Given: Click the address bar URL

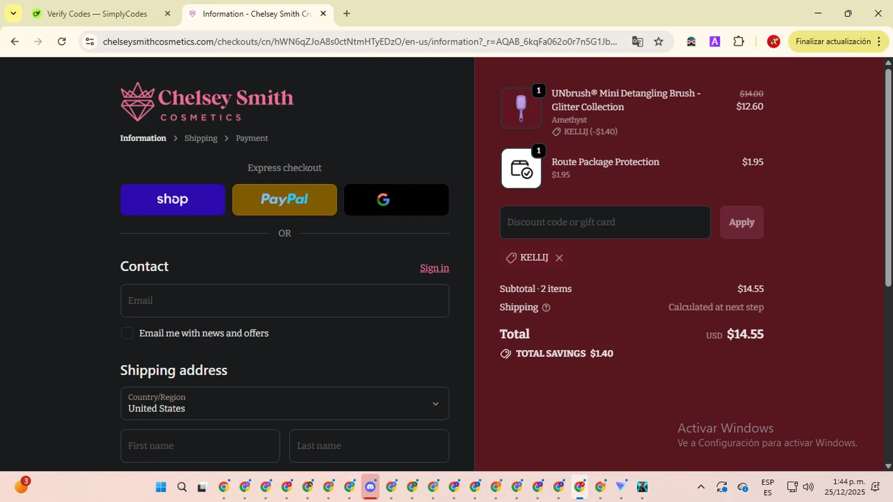Looking at the screenshot, I should click(x=360, y=42).
